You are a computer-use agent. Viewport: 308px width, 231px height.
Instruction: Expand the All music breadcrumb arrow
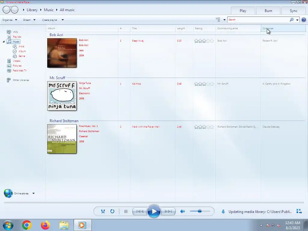(x=57, y=10)
